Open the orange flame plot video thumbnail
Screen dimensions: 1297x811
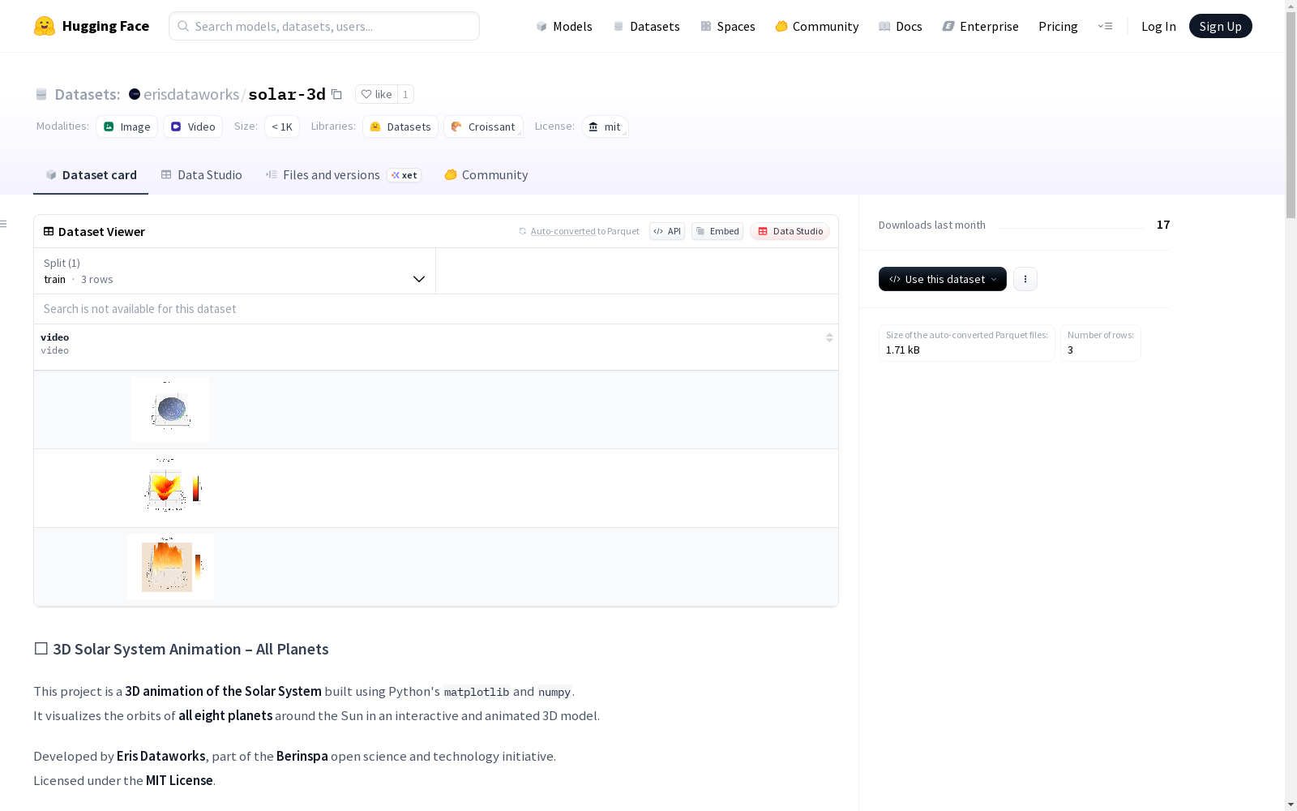(x=171, y=567)
